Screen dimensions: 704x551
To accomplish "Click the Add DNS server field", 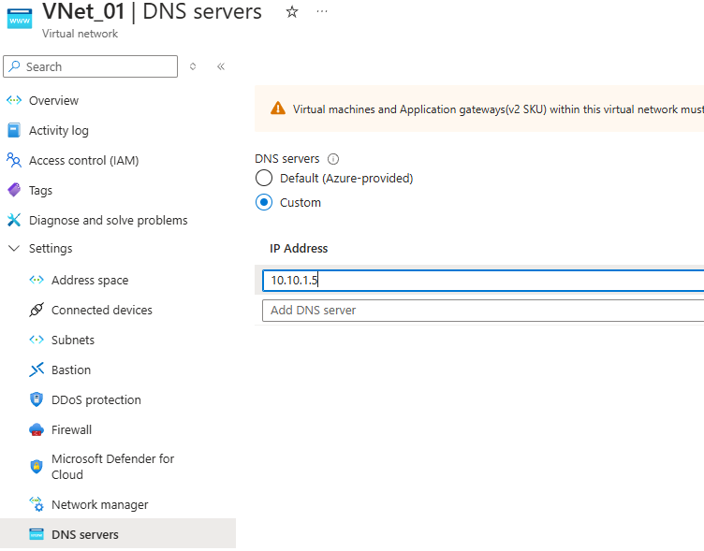I will point(483,311).
